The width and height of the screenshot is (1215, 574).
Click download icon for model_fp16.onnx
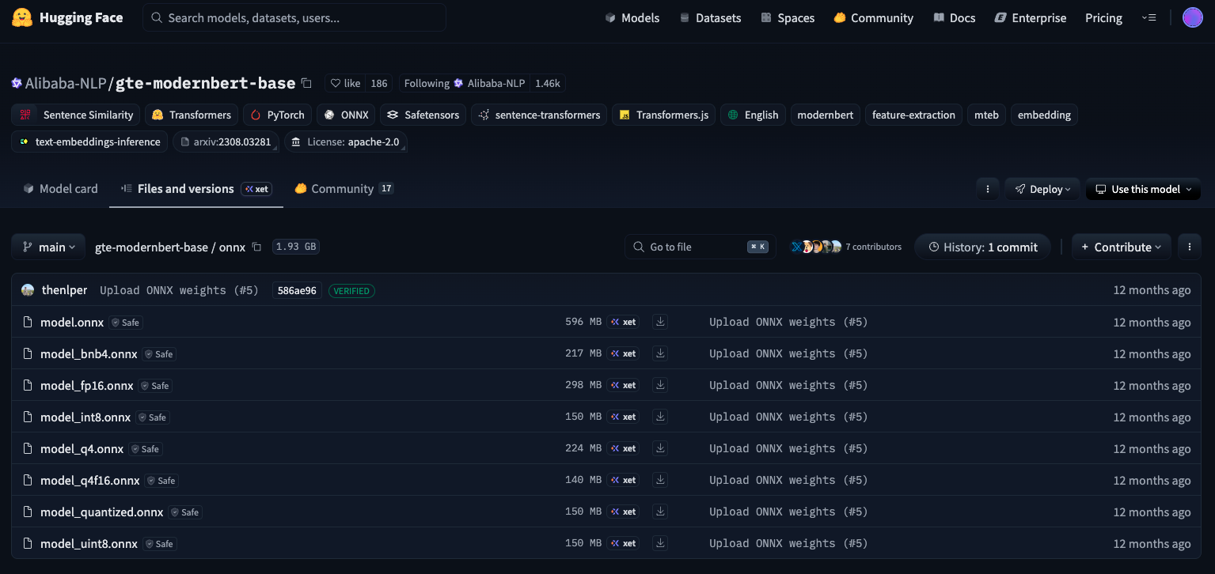click(x=660, y=385)
